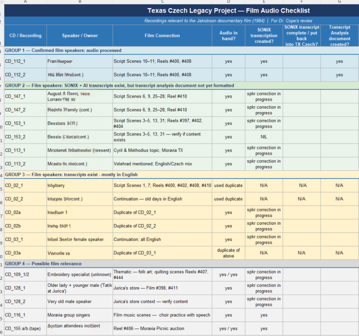Viewport: 359px width, 336px height.
Task: Select 'SONIX transcript complete / put back' header
Action: click(x=302, y=35)
